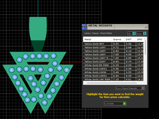Select the White Gold:10KX1 row
The width and height of the screenshot is (159, 119).
(x=113, y=69)
